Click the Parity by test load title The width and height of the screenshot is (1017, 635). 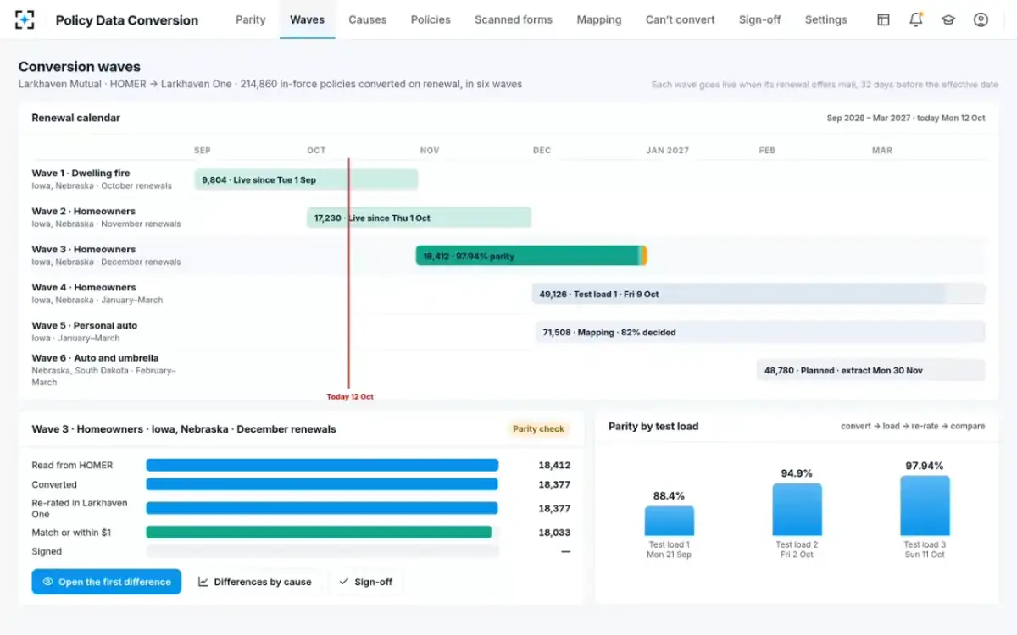pos(653,426)
